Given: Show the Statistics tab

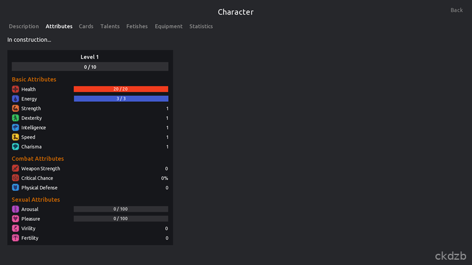Looking at the screenshot, I should (201, 26).
